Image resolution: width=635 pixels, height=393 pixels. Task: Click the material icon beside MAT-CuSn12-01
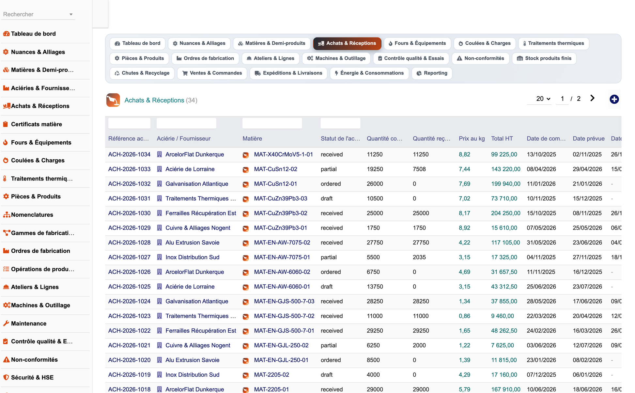coord(246,184)
